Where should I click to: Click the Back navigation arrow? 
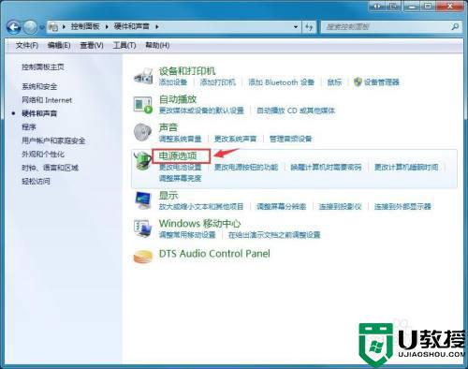[14, 28]
